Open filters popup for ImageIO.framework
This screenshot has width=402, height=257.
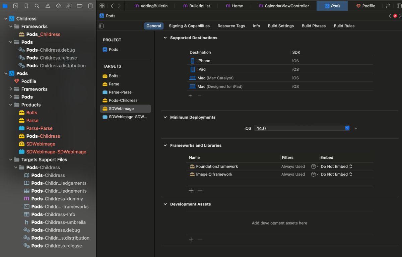point(315,174)
